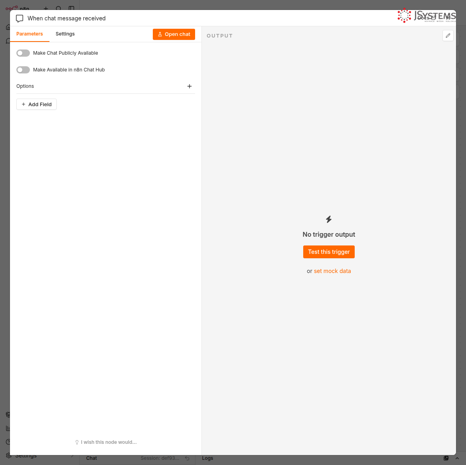Screen dimensions: 466x465
Task: Click the Chat label in bottom panel
Action: [91, 458]
